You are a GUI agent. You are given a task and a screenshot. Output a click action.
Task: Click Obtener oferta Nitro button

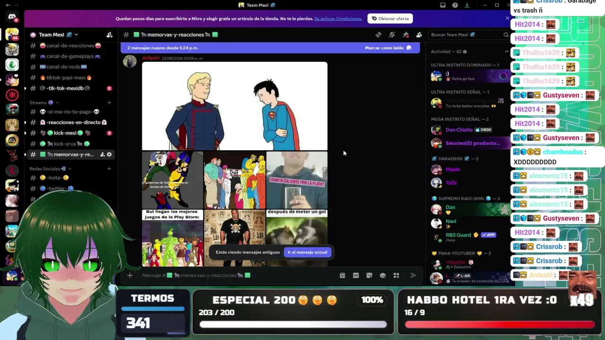click(x=390, y=18)
